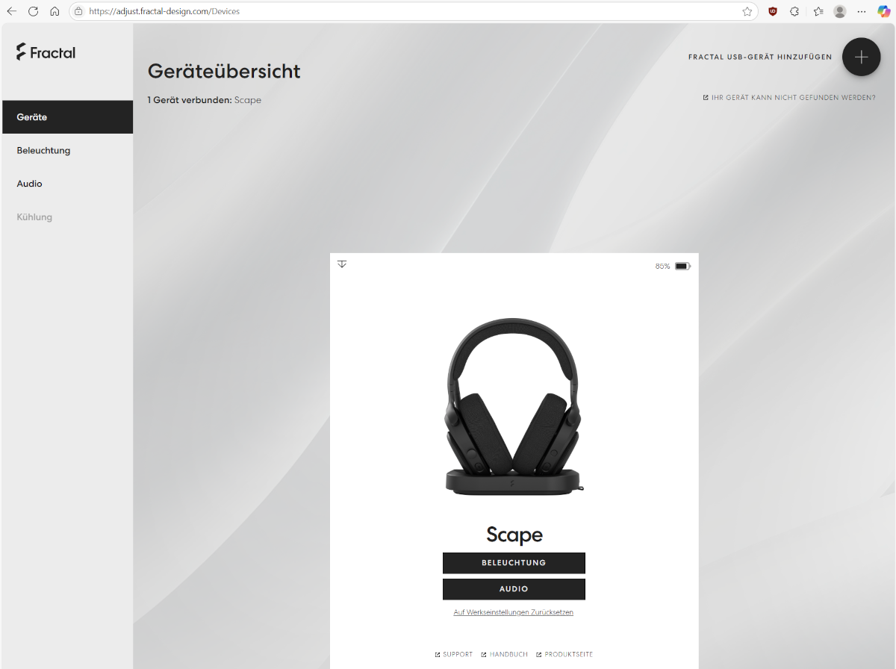896x669 pixels.
Task: Open the Copilot icon in browser toolbar
Action: [883, 11]
